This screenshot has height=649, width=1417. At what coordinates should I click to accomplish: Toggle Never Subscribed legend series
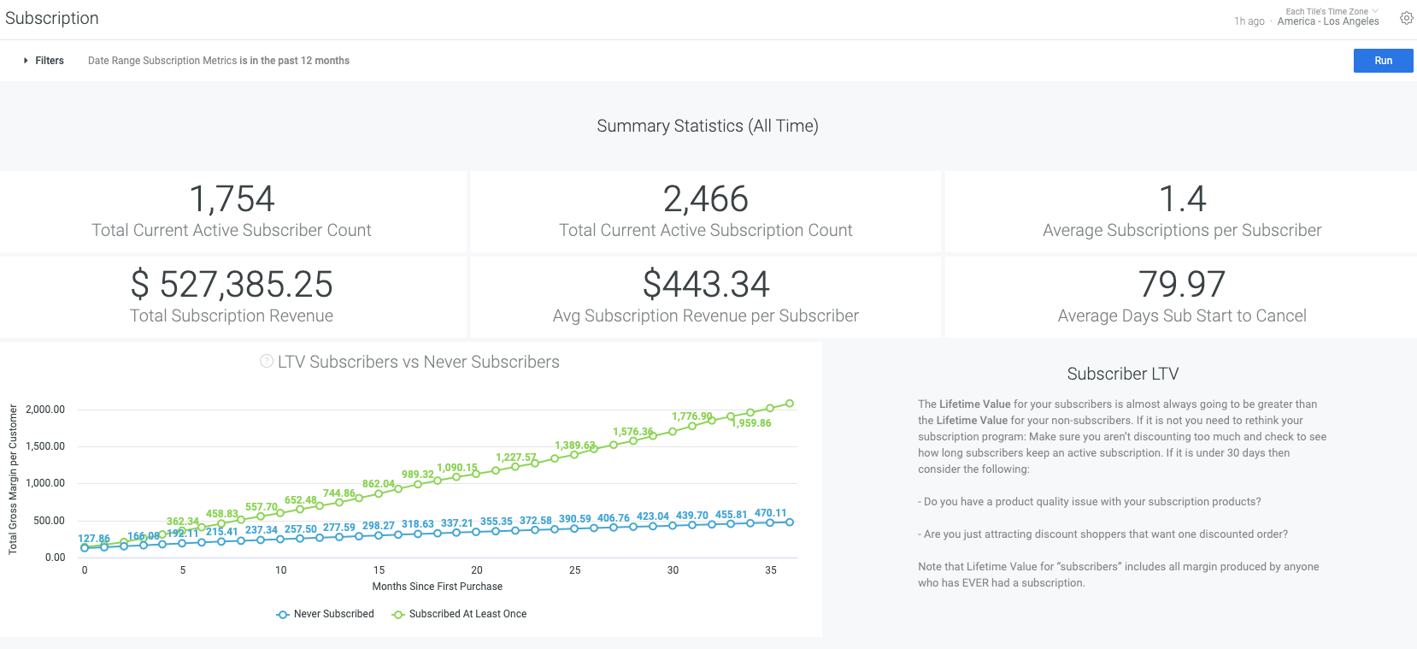tap(326, 614)
